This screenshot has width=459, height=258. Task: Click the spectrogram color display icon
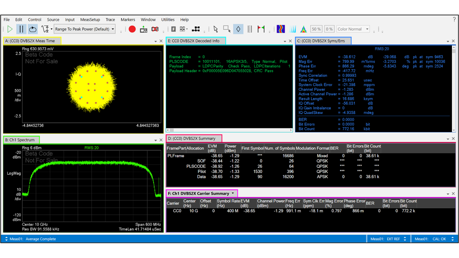[x=281, y=29]
